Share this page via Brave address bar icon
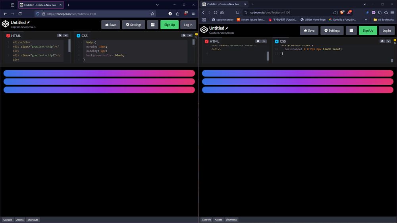 pos(334,12)
